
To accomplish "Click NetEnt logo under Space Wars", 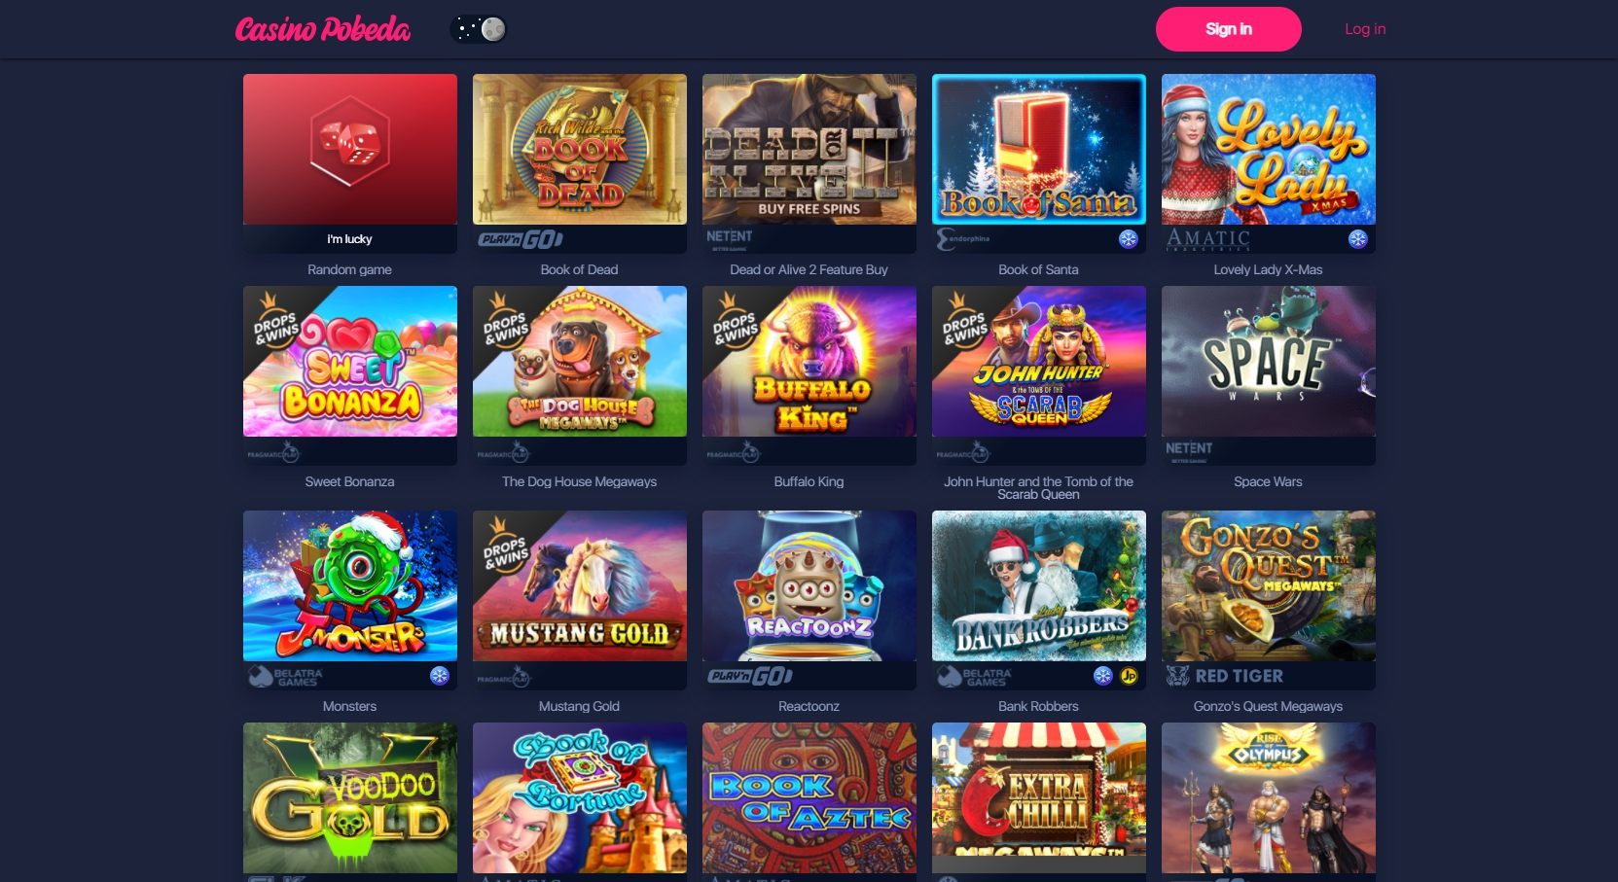I will [x=1189, y=450].
